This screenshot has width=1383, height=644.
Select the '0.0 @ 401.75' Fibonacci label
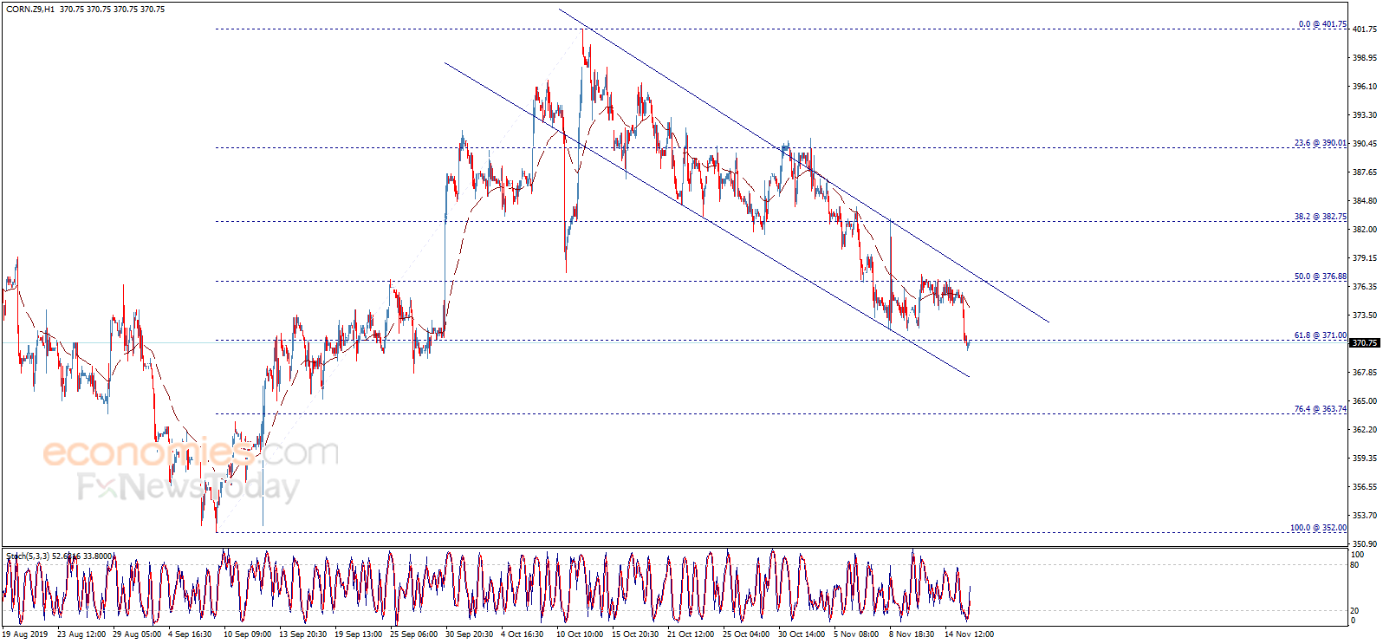click(x=1322, y=24)
